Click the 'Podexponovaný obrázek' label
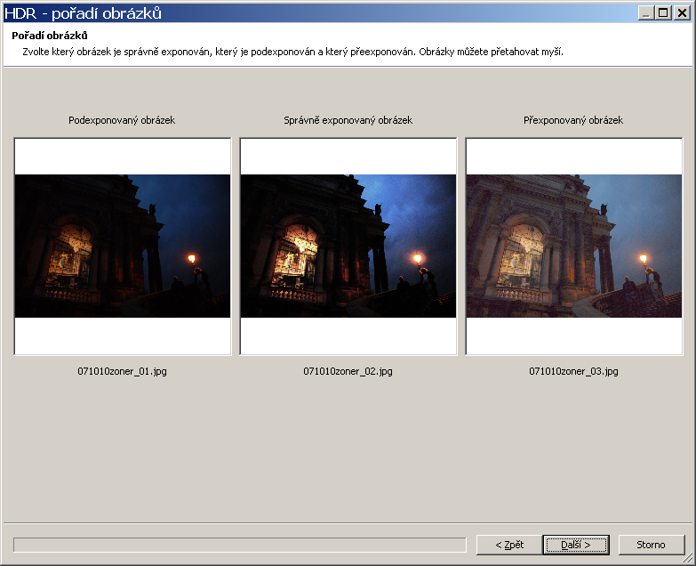This screenshot has width=696, height=566. [x=122, y=120]
